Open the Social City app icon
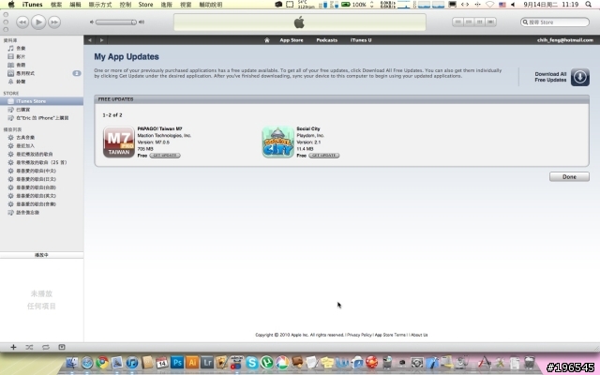The width and height of the screenshot is (600, 375). (x=278, y=142)
